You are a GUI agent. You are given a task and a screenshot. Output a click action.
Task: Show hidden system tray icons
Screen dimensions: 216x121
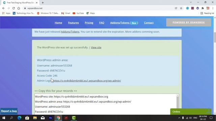(179, 118)
